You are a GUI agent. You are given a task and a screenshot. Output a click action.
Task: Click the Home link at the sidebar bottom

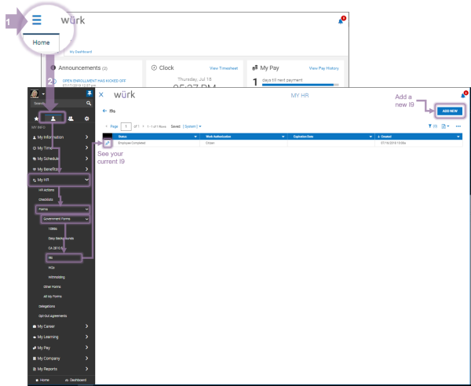pos(42,380)
